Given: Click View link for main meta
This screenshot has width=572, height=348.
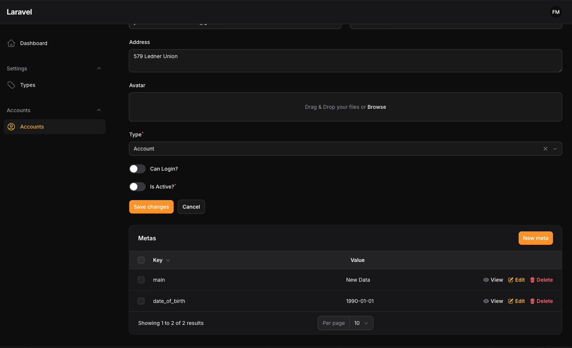Looking at the screenshot, I should pos(493,280).
